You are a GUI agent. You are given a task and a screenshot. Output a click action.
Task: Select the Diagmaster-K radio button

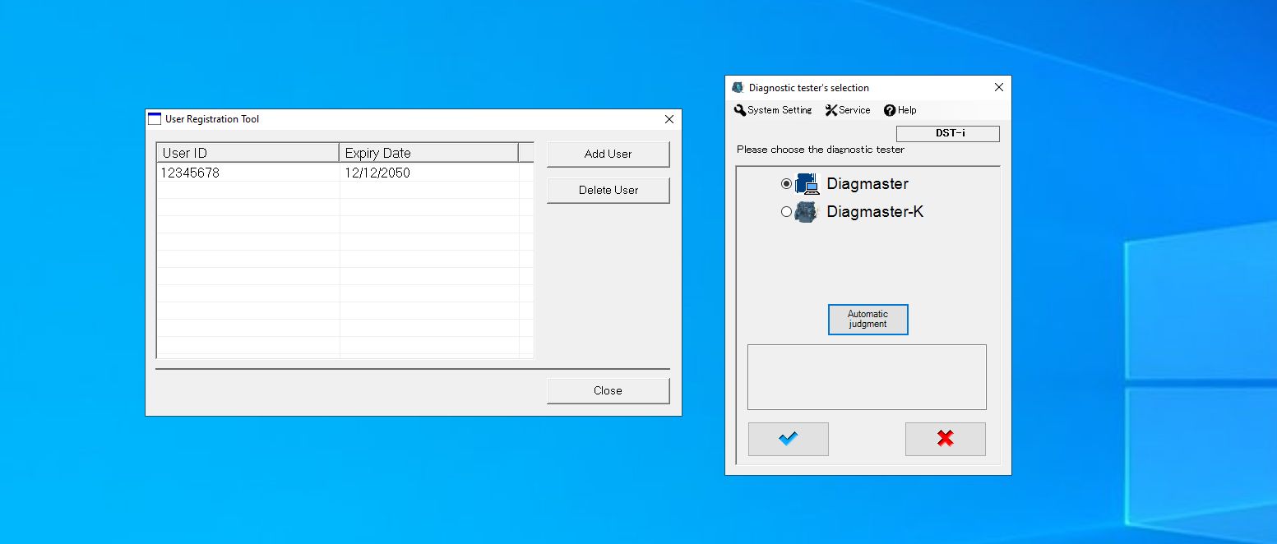[x=786, y=212]
